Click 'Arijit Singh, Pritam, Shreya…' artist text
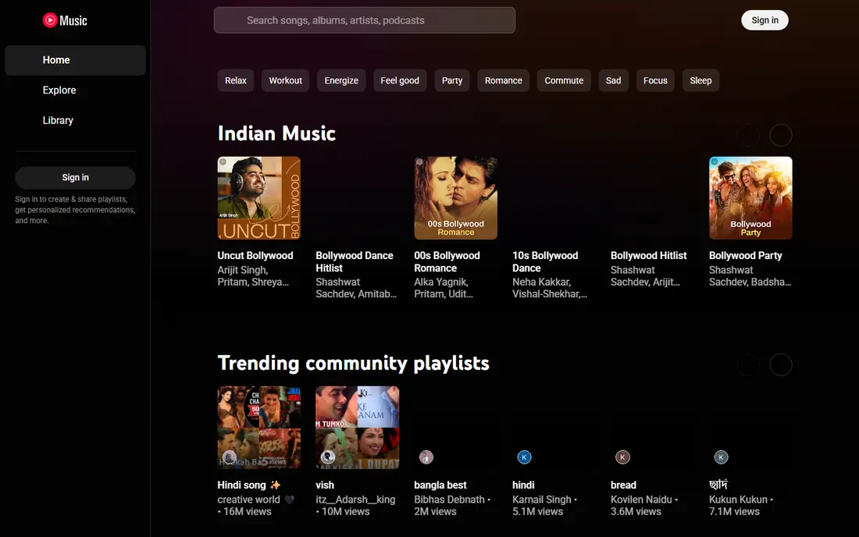859x537 pixels. (253, 276)
